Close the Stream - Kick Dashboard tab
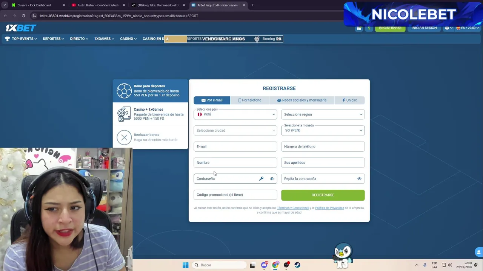 [64, 5]
